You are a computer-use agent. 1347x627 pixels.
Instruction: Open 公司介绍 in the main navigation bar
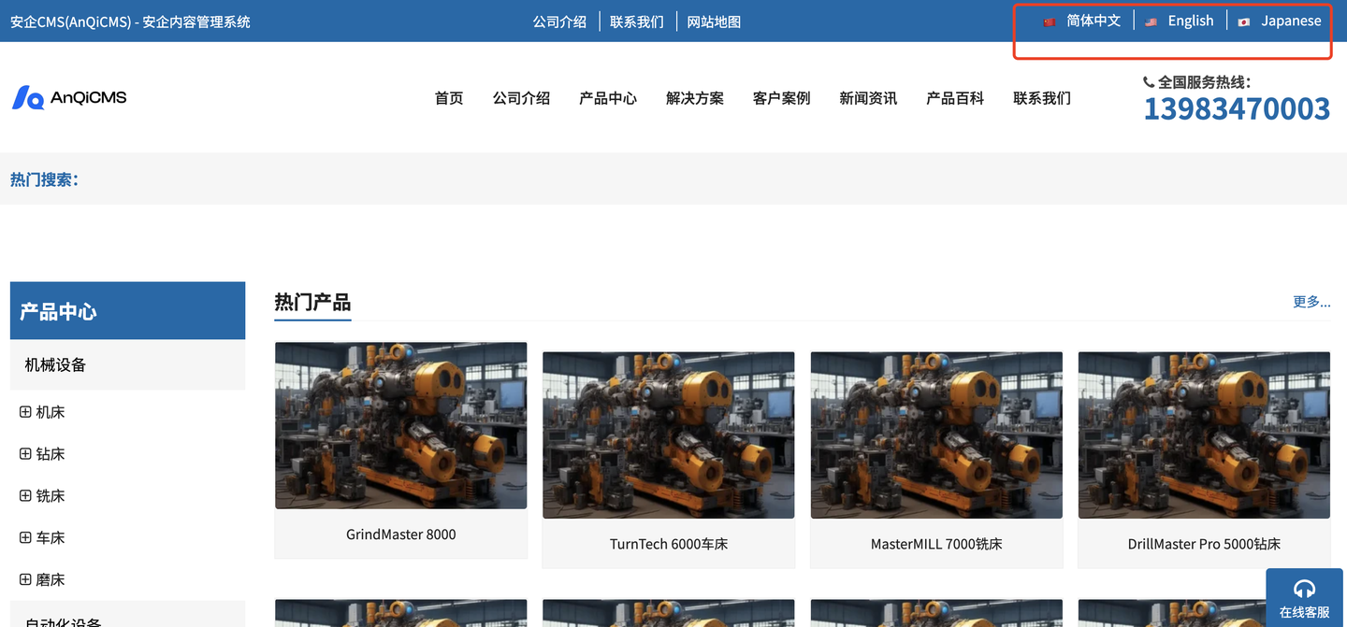click(x=521, y=98)
